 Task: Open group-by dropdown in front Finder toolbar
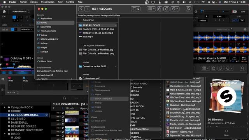click(x=151, y=9)
